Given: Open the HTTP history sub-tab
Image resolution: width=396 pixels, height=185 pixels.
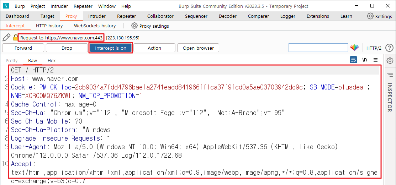Looking at the screenshot, I should pyautogui.click(x=49, y=26).
